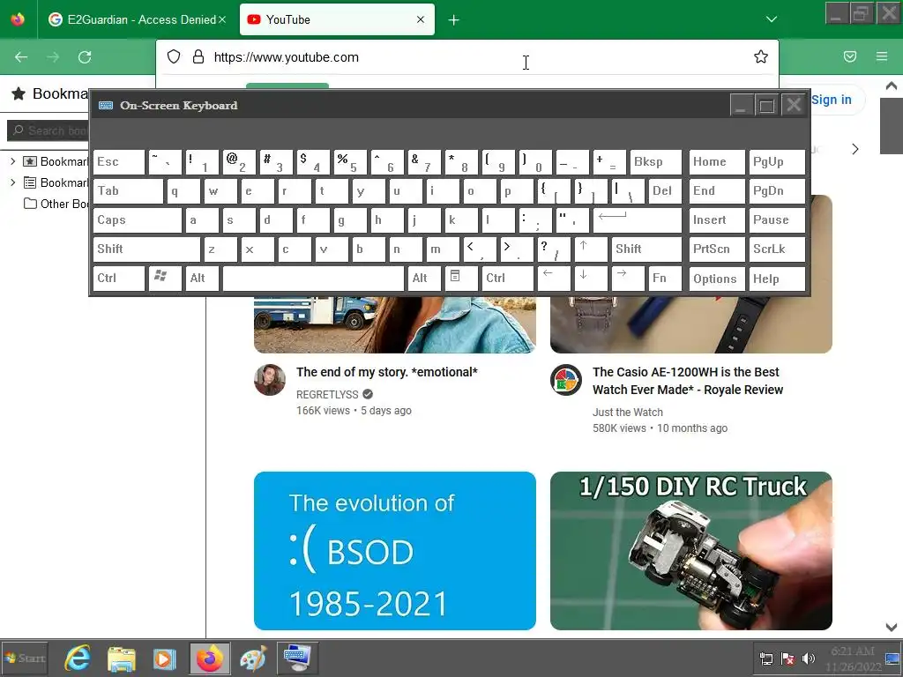Toggle left Ctrl key on keyboard
This screenshot has width=903, height=677.
click(x=119, y=279)
